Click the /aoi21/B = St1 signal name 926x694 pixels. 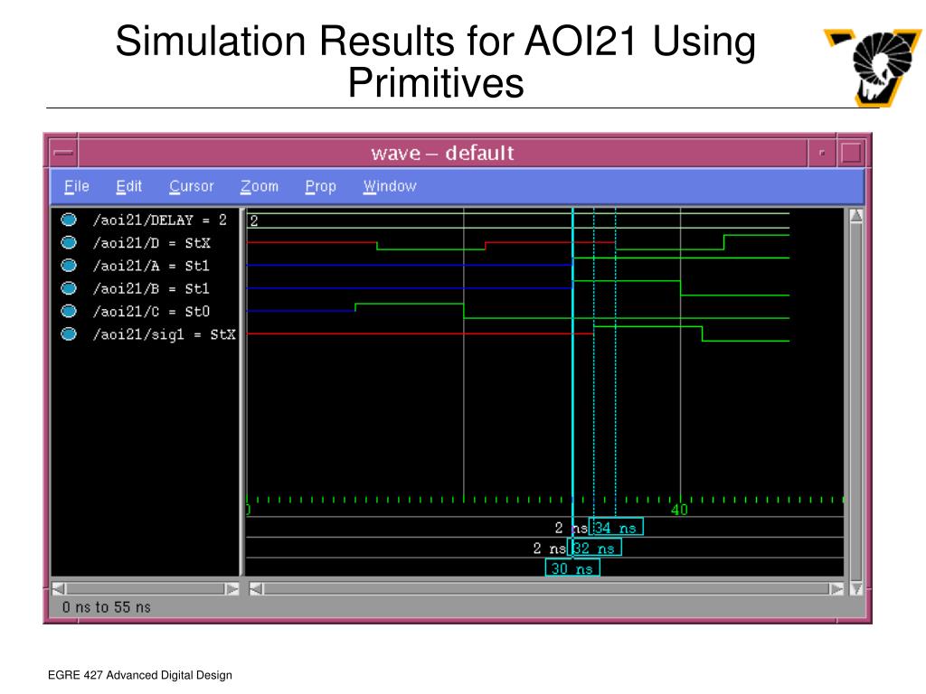click(x=151, y=288)
